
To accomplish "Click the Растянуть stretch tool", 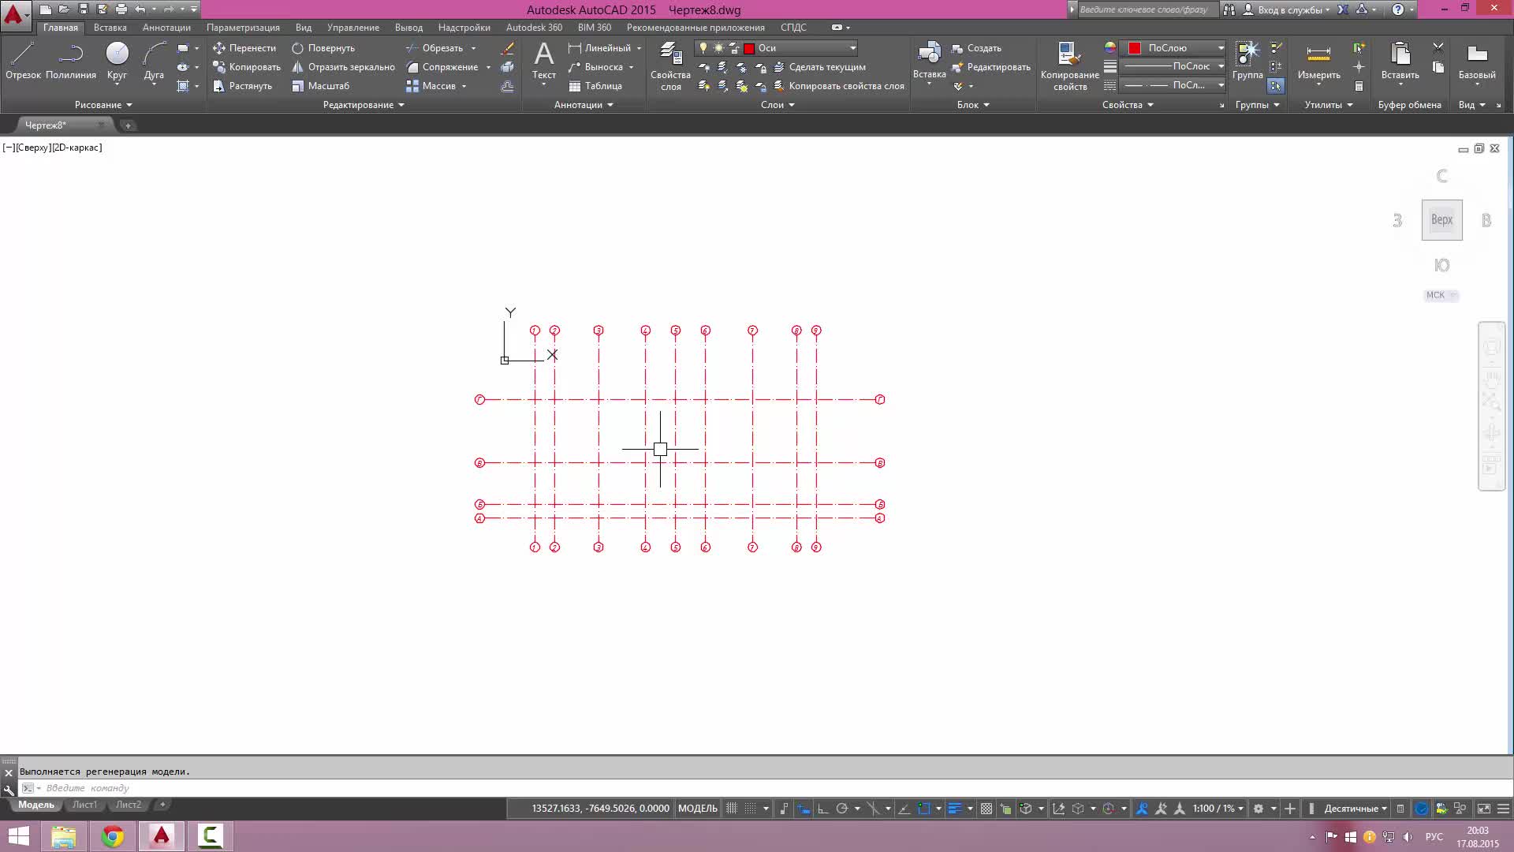I will (243, 86).
